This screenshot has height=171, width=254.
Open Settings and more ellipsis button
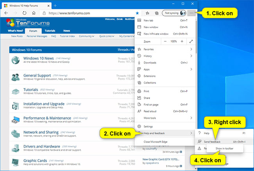coord(191,13)
